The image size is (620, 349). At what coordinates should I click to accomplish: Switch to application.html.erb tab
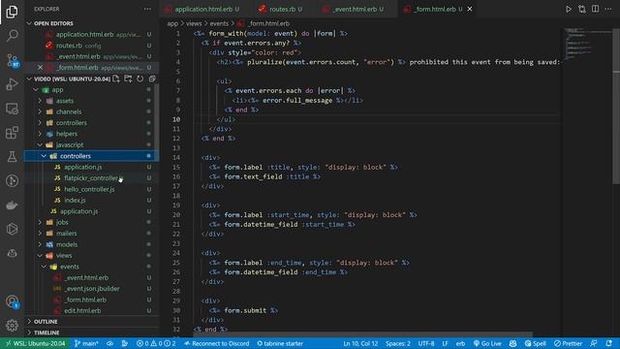pyautogui.click(x=203, y=9)
